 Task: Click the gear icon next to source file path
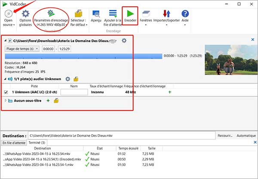pos(124,40)
